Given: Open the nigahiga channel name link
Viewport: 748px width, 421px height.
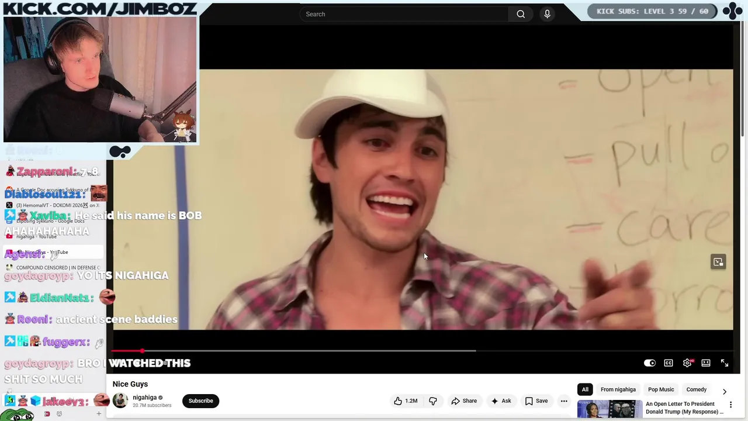Looking at the screenshot, I should click(144, 397).
